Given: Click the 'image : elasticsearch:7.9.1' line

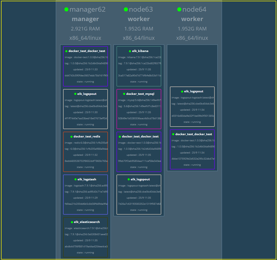Looking at the screenshot, I should [x=86, y=228].
